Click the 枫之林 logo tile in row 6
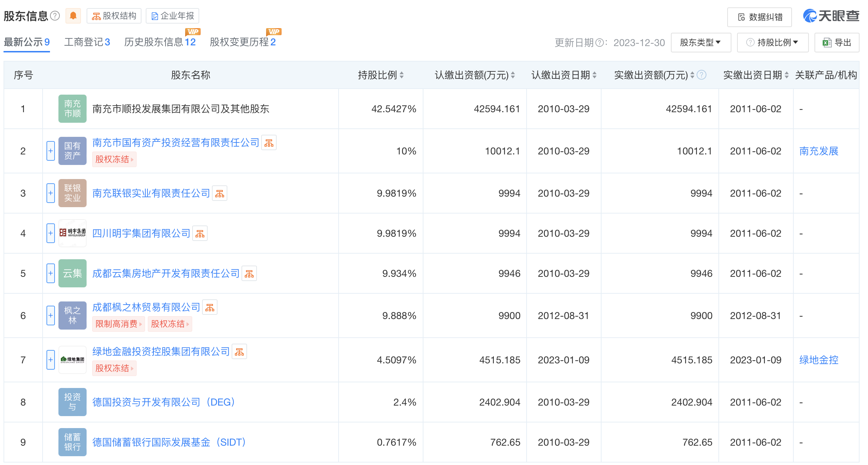Image resolution: width=868 pixels, height=465 pixels. click(x=73, y=316)
